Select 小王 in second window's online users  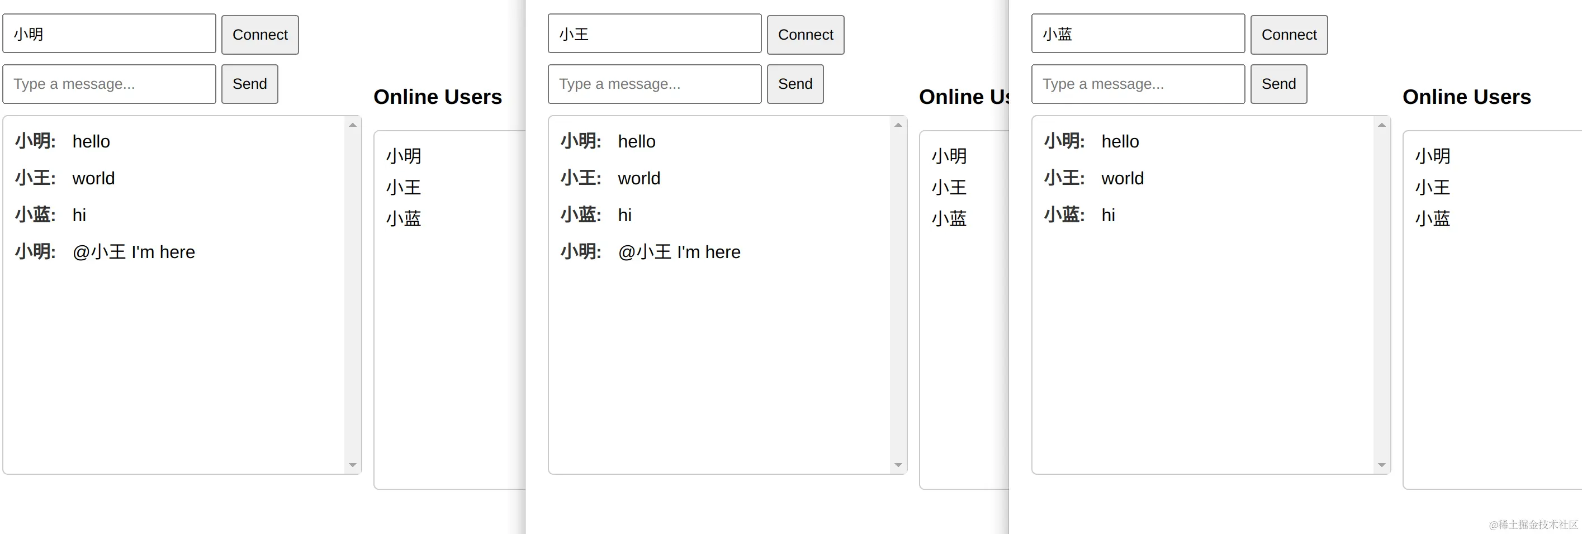(x=949, y=187)
